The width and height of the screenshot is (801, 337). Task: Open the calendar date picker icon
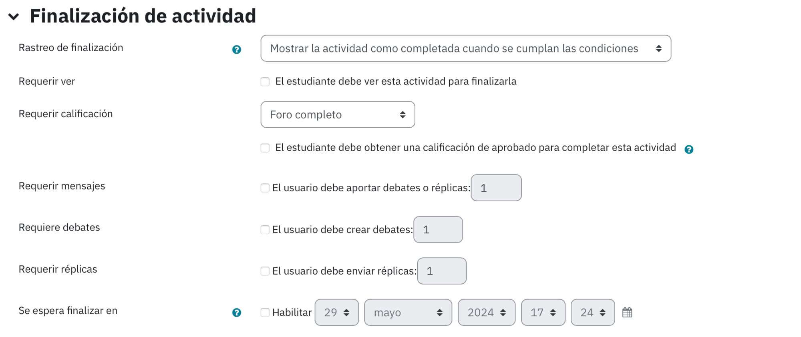627,312
